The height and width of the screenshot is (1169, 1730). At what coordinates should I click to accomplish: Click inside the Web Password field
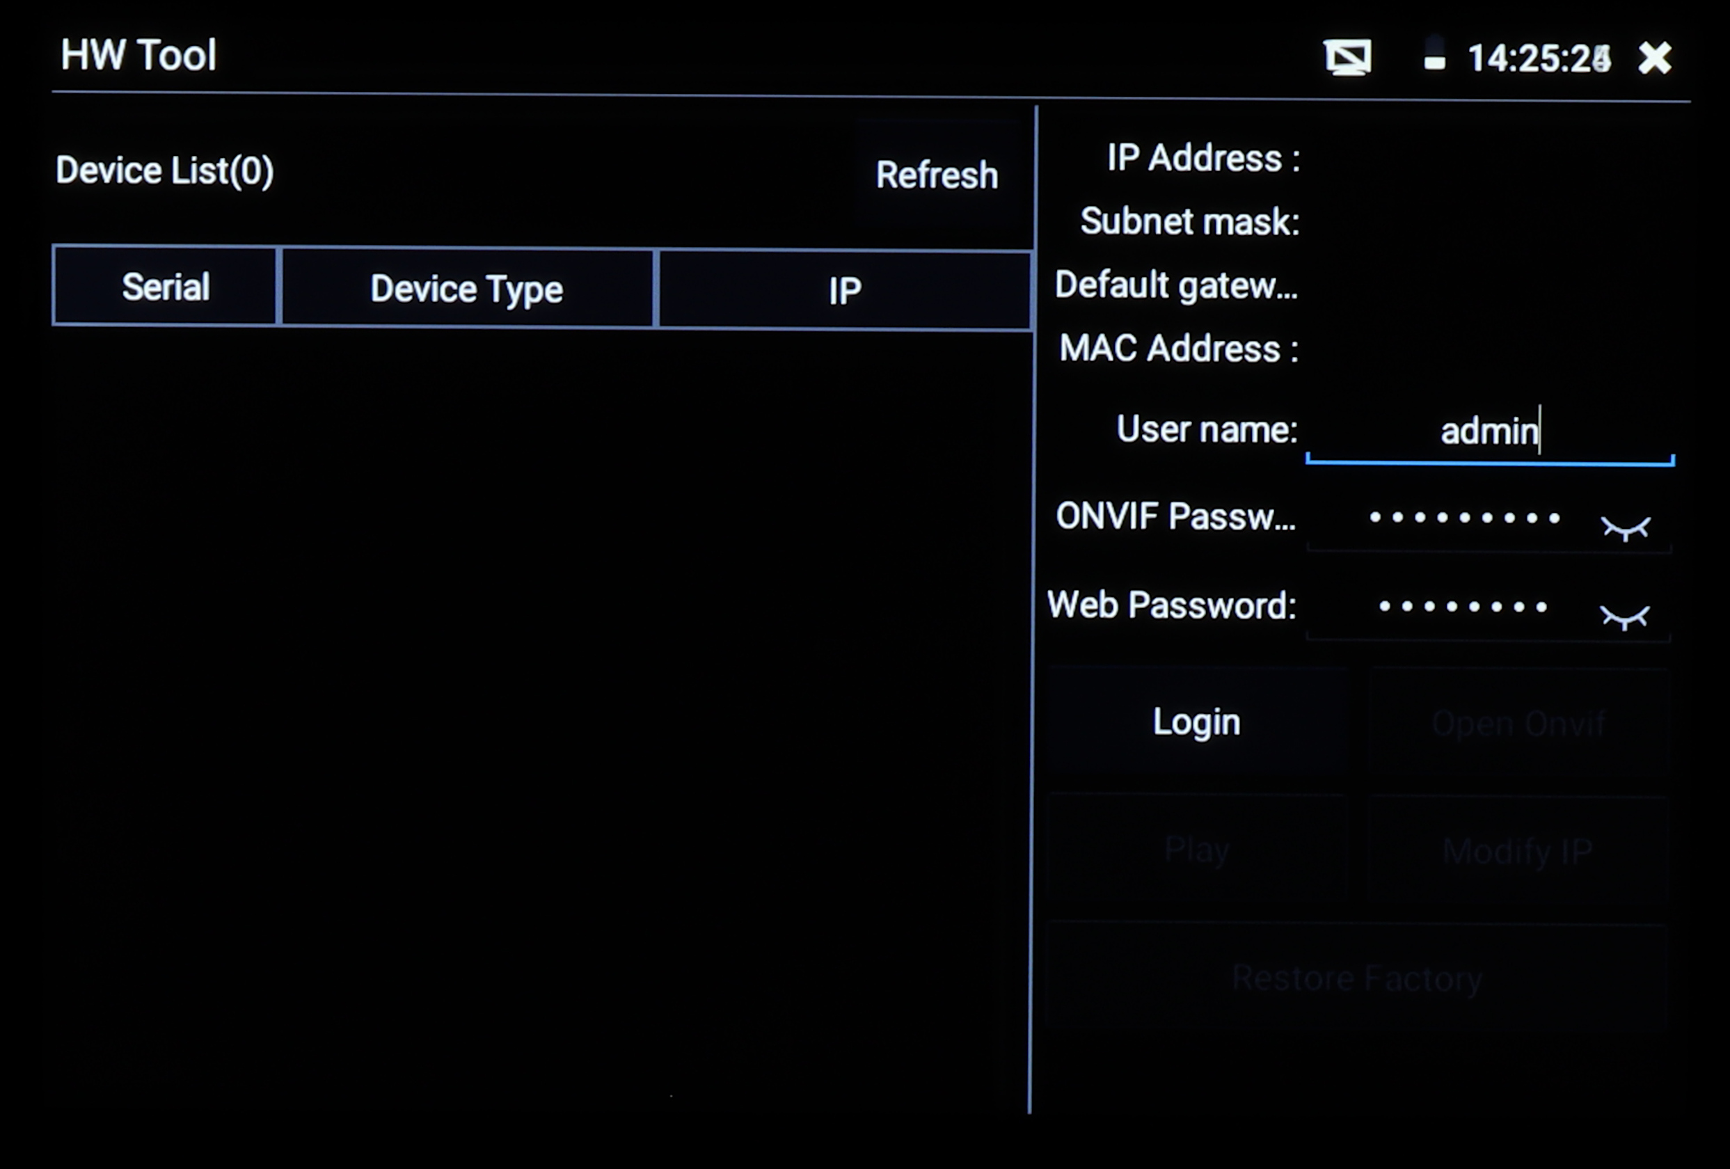tap(1463, 607)
